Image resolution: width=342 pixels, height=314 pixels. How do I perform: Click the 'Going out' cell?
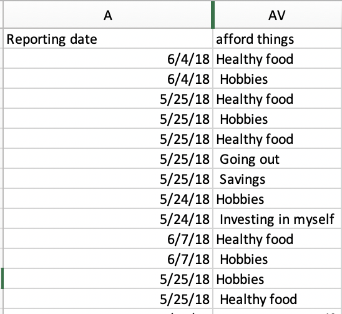coord(277,158)
